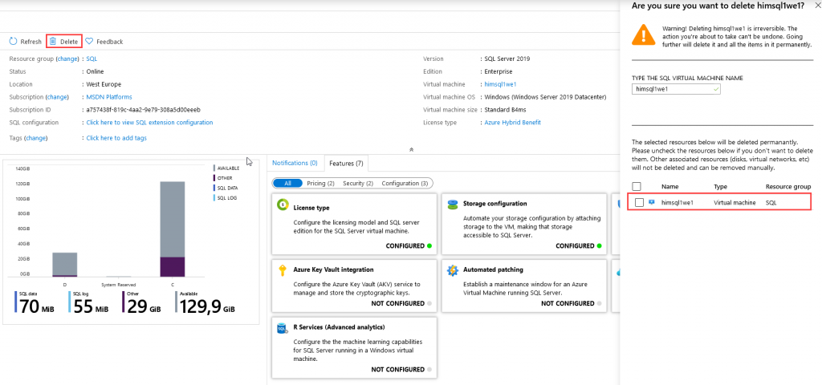Click the Type column header in resources list

click(x=720, y=186)
